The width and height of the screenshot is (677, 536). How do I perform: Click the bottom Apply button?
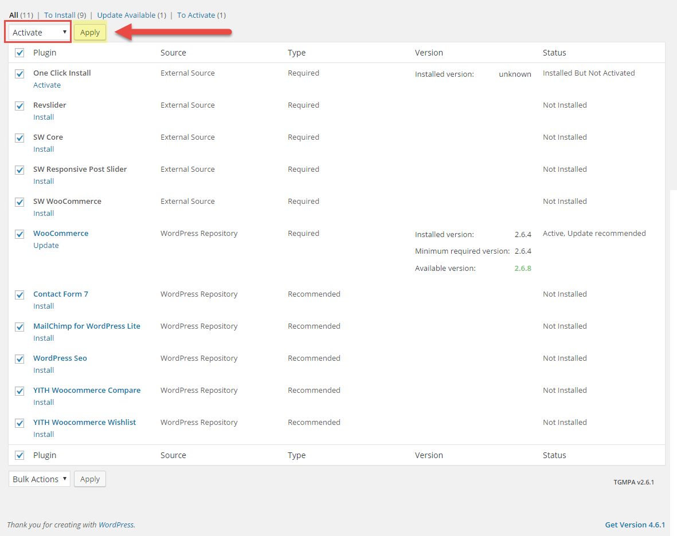[90, 479]
